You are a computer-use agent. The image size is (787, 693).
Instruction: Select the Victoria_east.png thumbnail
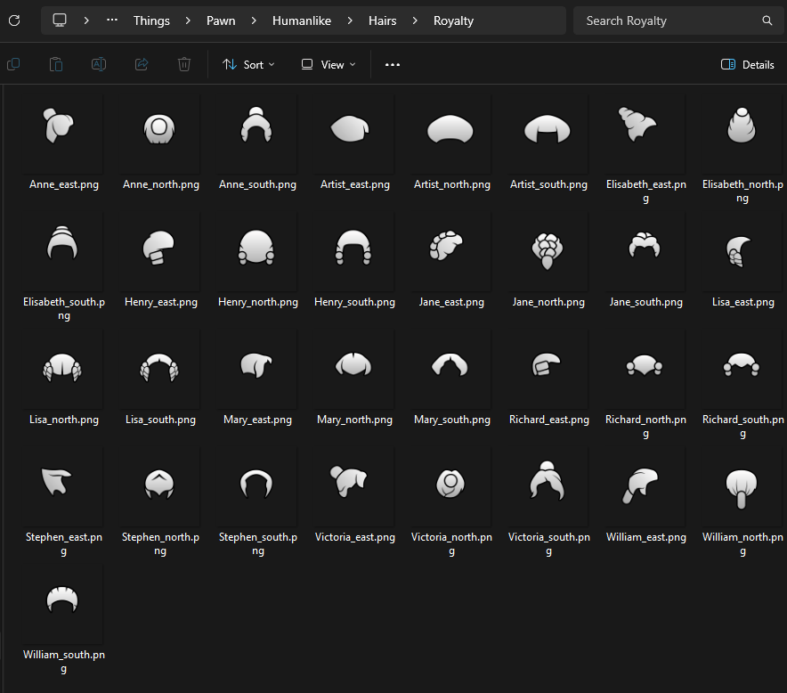click(x=348, y=481)
